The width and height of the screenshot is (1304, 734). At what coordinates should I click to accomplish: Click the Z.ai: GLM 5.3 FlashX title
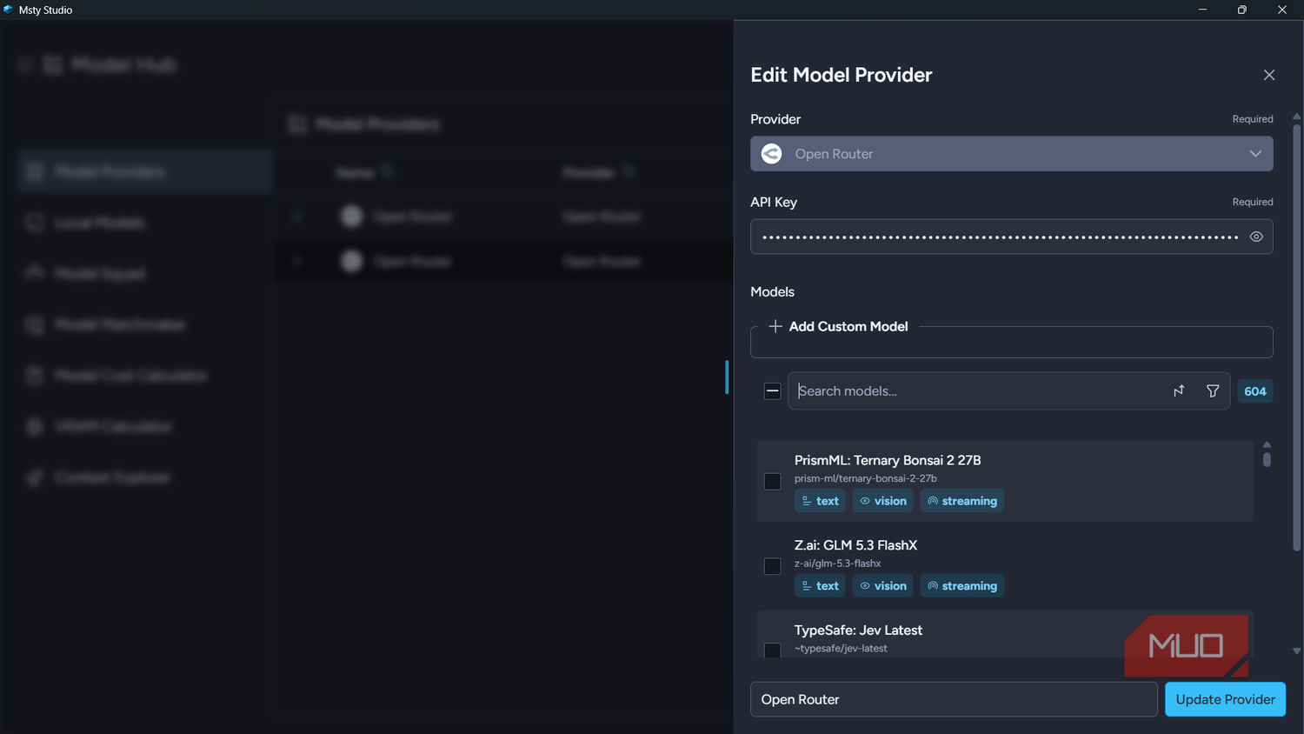click(x=855, y=545)
